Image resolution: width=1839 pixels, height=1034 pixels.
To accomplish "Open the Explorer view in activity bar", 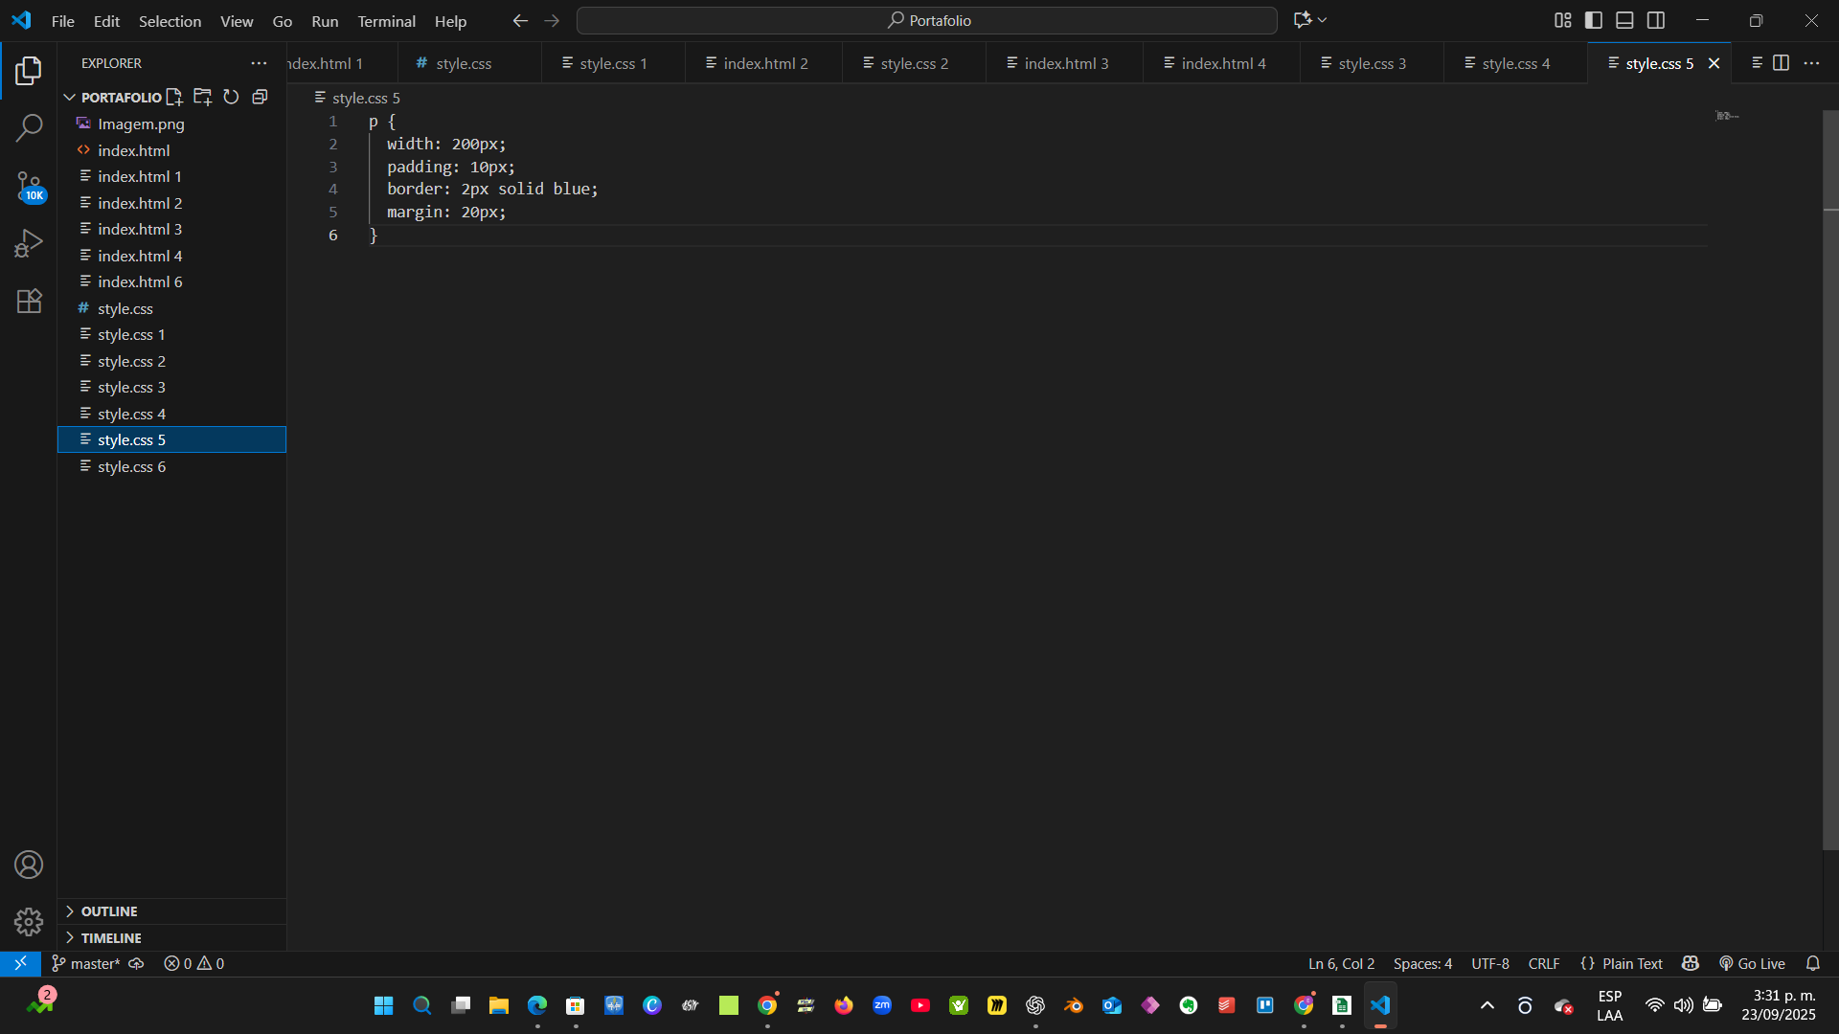I will (29, 70).
